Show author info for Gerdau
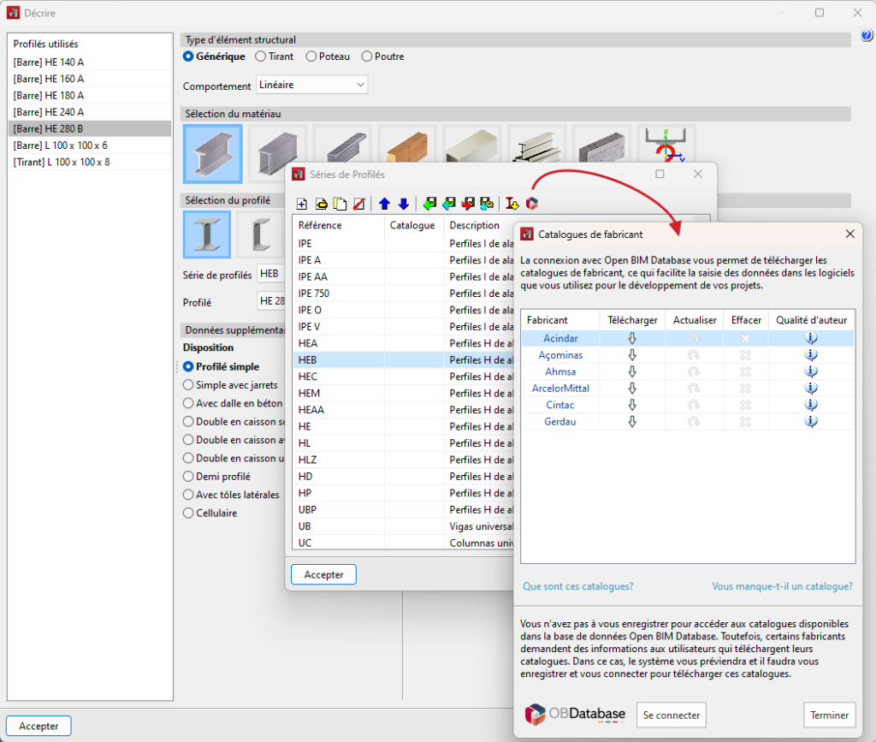The height and width of the screenshot is (742, 876). pyautogui.click(x=811, y=421)
